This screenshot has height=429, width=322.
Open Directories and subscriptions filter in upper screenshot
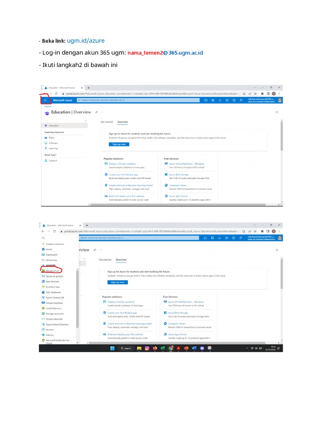[213, 100]
